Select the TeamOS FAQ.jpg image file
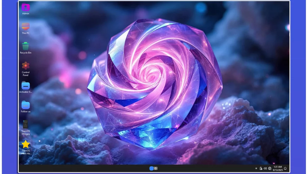 (x=26, y=124)
